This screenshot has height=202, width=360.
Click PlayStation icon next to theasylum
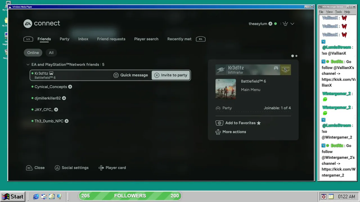[270, 24]
